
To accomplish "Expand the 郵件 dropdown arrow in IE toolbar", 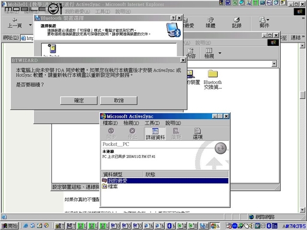I will click(268, 20).
